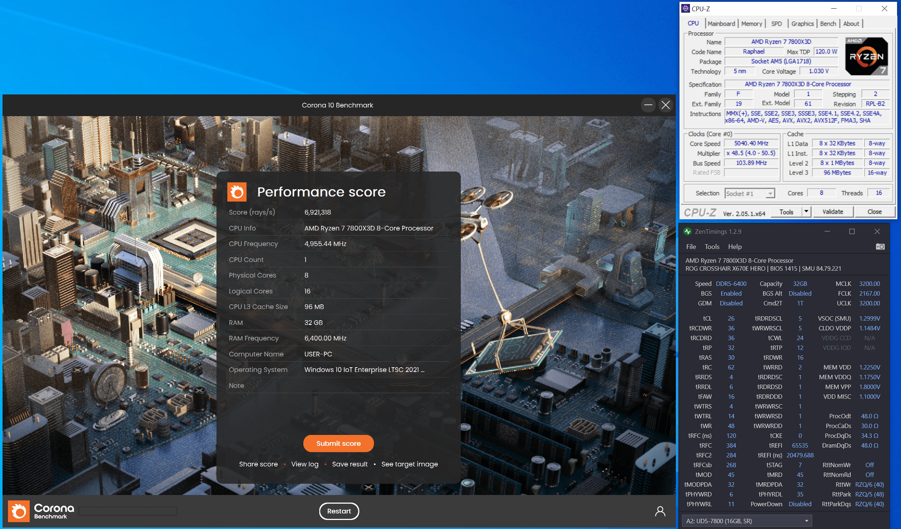Click the CPU-Z app icon in title bar
901x529 pixels.
(685, 9)
